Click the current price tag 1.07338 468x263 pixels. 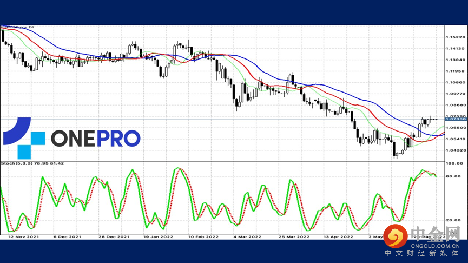[456, 119]
